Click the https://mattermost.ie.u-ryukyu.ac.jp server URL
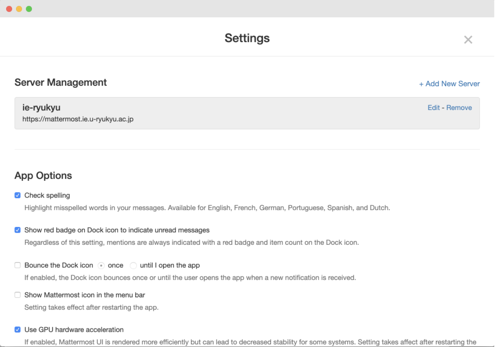The image size is (495, 347). pos(78,119)
